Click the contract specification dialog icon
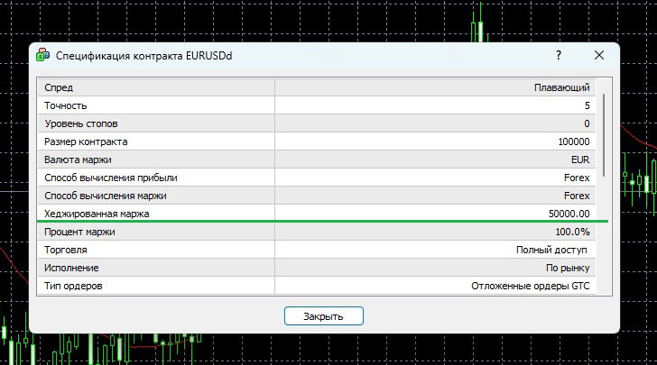Screen dimensions: 657x365 coord(42,56)
